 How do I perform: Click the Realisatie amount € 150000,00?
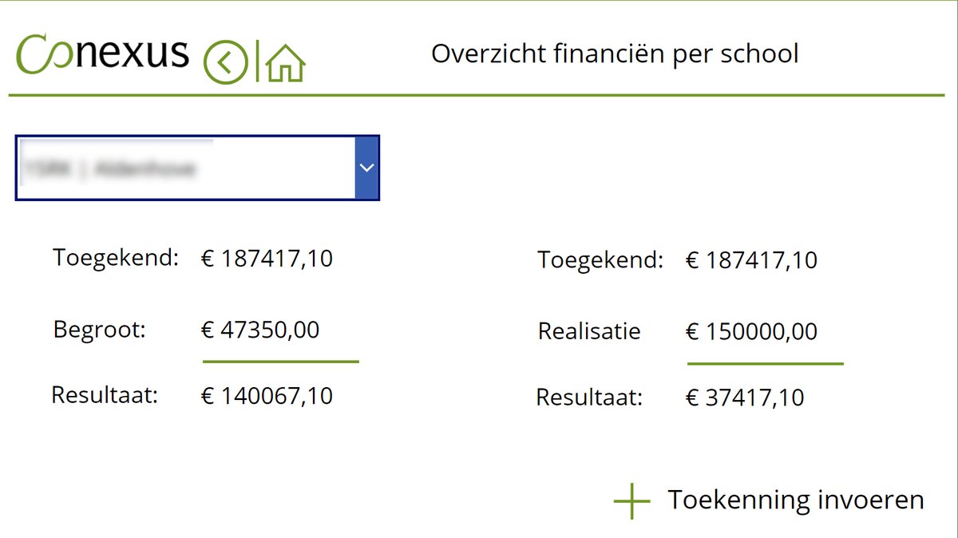coord(751,331)
